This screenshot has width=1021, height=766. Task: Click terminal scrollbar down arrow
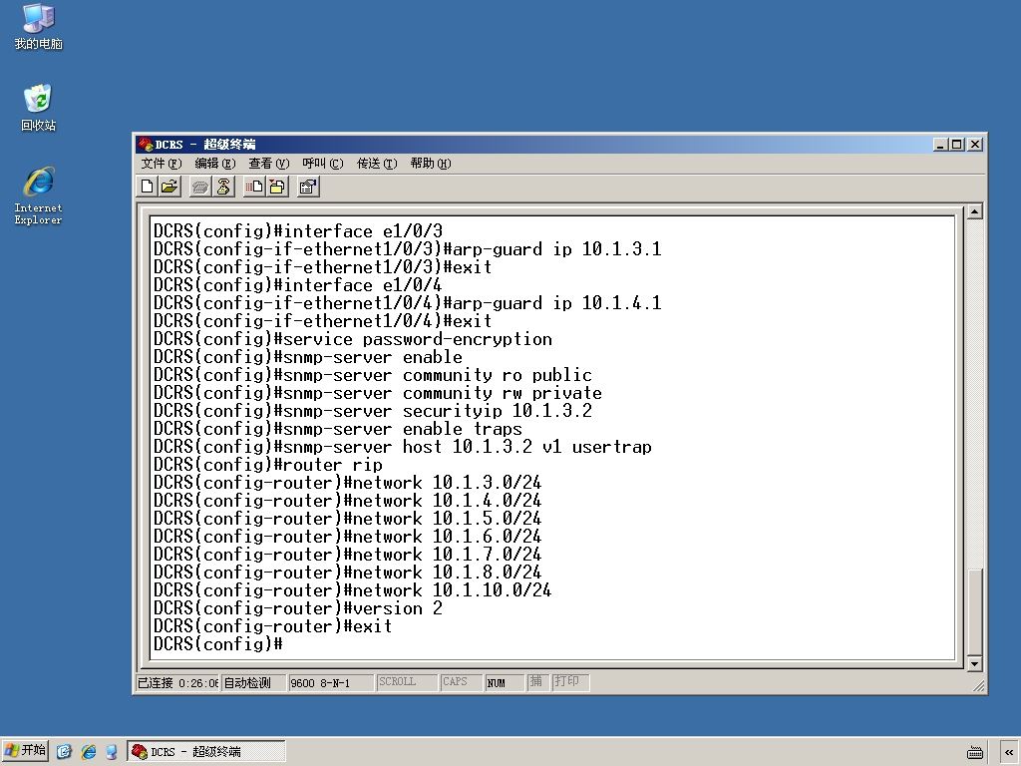tap(974, 663)
